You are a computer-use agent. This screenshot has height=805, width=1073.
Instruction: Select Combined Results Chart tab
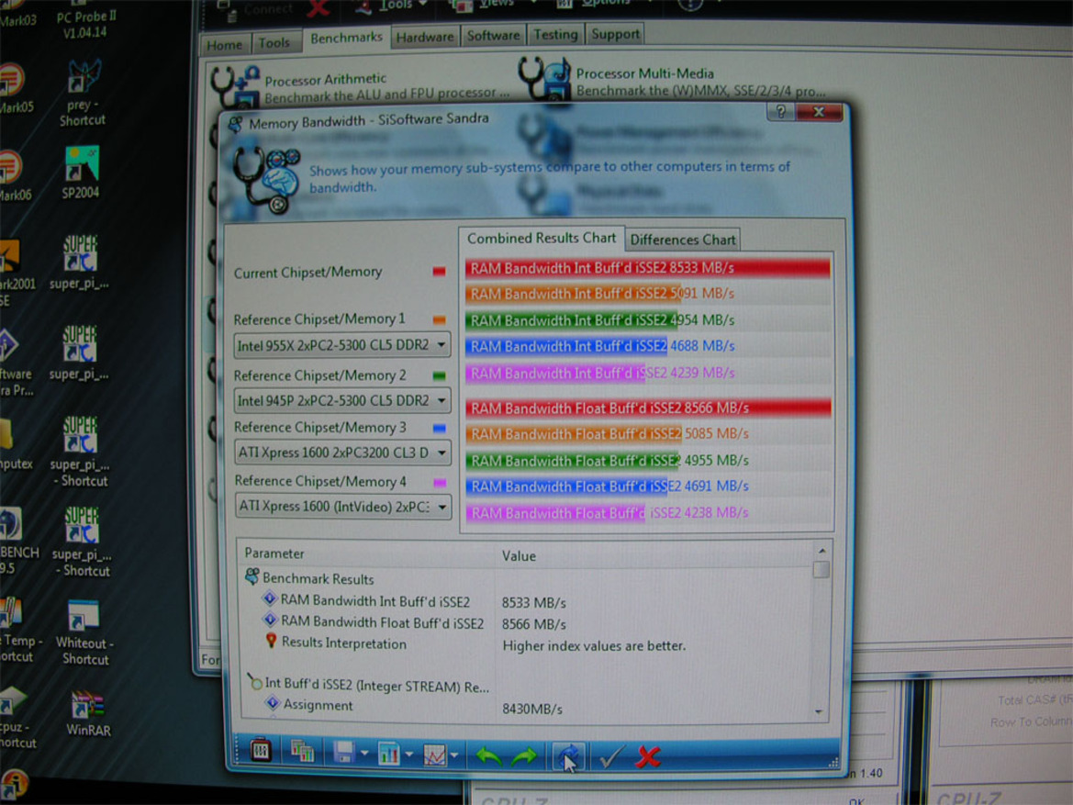[x=542, y=239]
